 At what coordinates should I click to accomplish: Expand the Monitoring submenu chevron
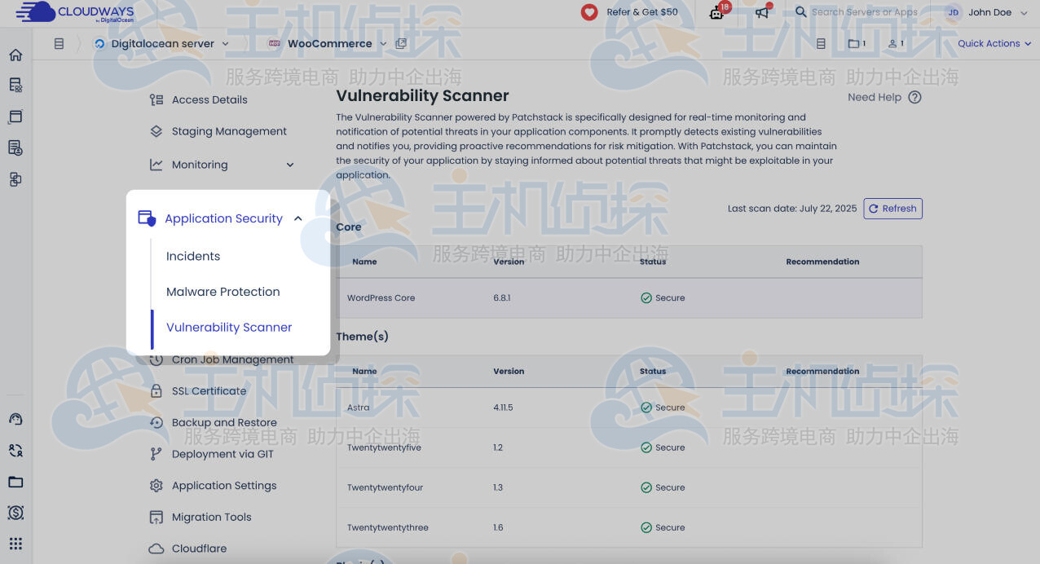point(290,165)
